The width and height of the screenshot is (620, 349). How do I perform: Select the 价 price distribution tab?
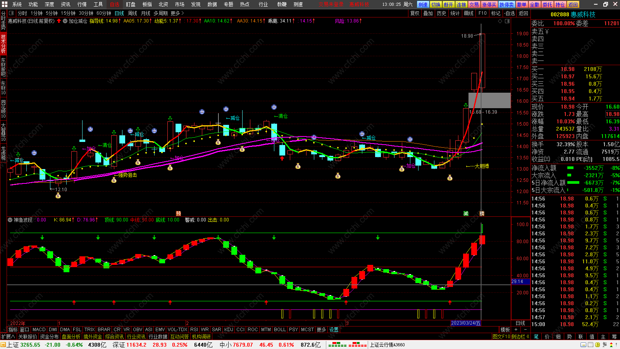click(547, 337)
